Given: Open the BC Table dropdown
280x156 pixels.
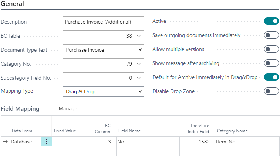Looking at the screenshot, I should pos(139,36).
